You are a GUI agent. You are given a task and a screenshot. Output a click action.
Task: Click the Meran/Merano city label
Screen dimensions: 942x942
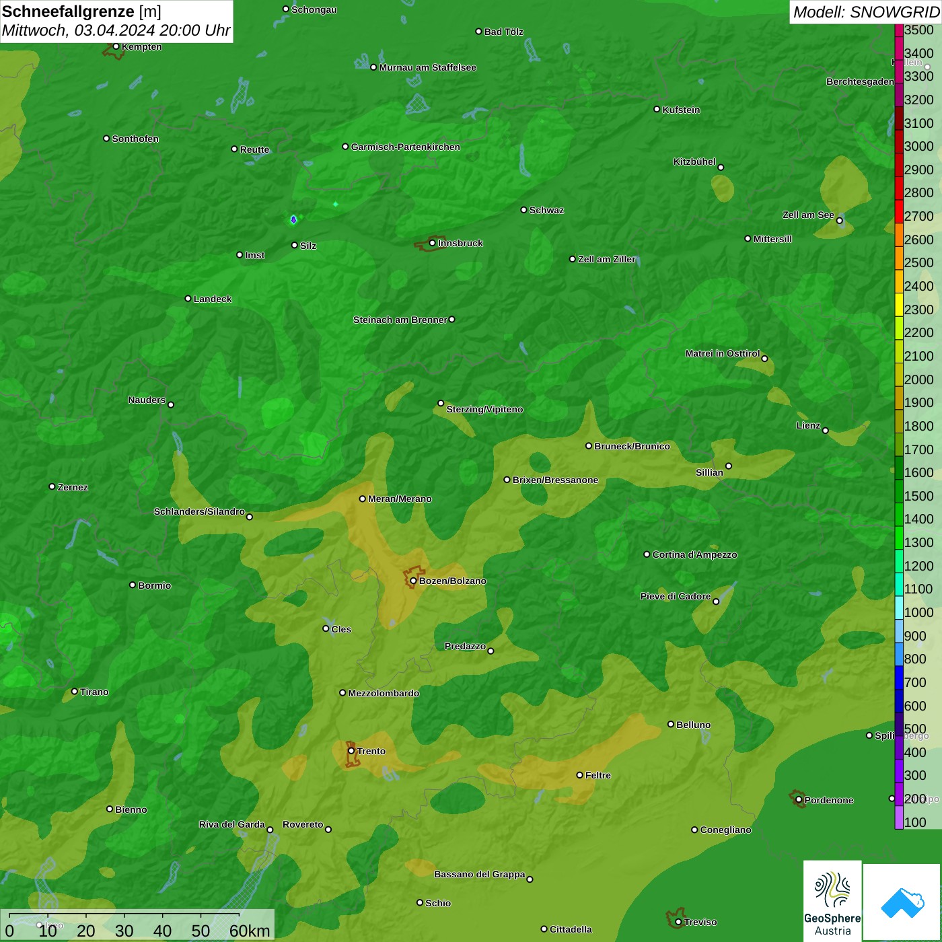pyautogui.click(x=400, y=499)
